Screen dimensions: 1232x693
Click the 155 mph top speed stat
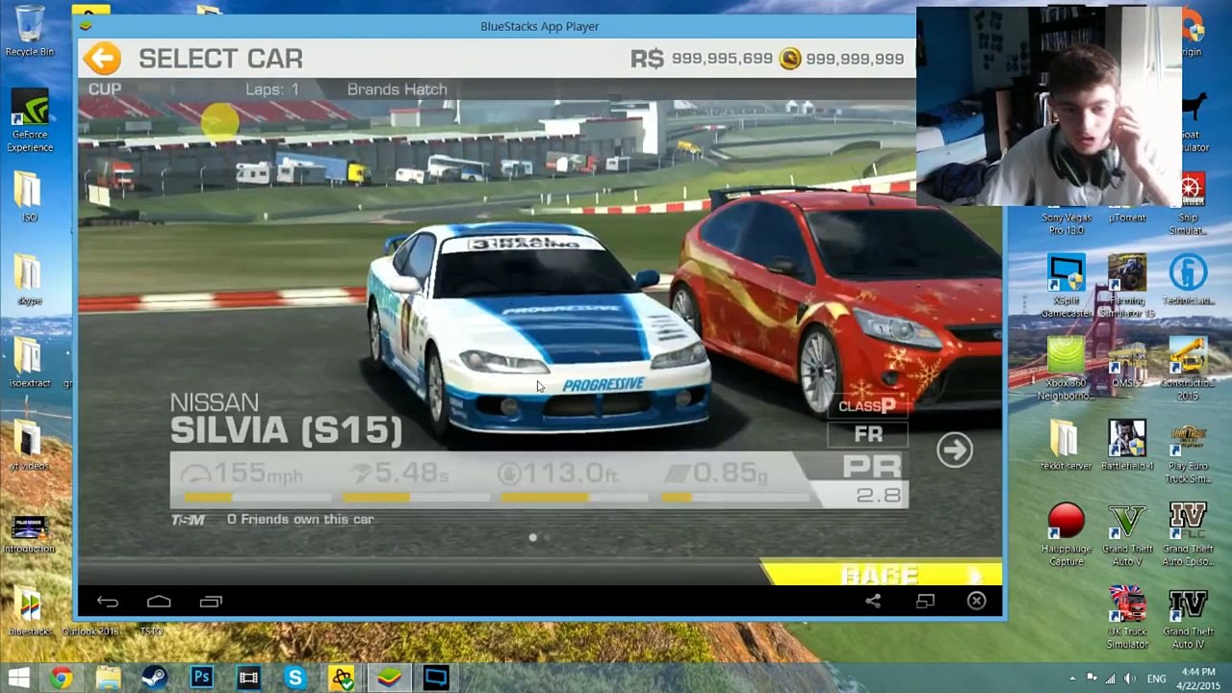pos(243,475)
